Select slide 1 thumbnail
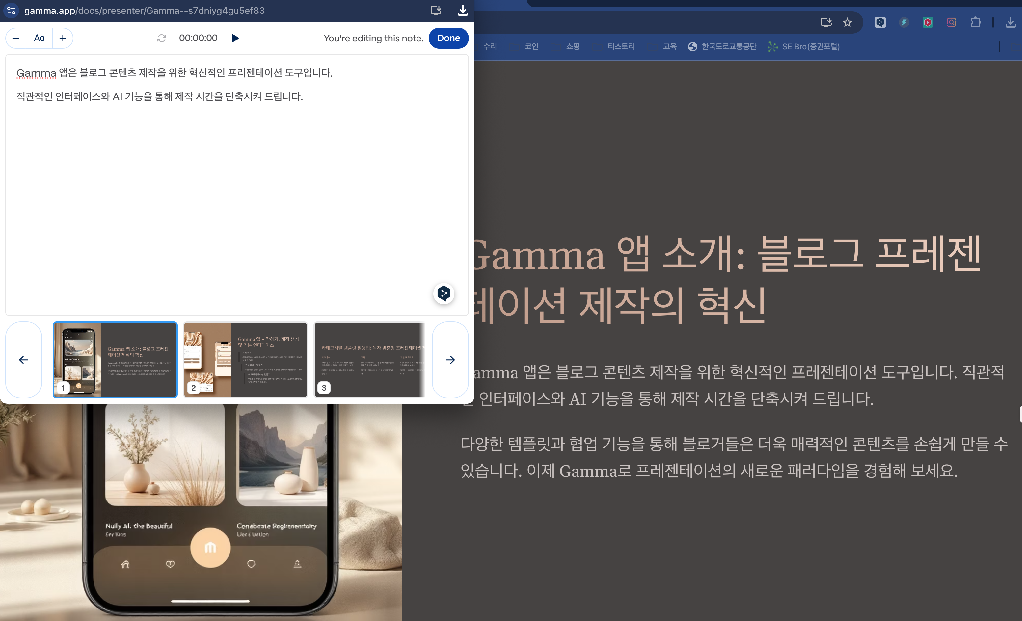The width and height of the screenshot is (1022, 621). (x=115, y=360)
